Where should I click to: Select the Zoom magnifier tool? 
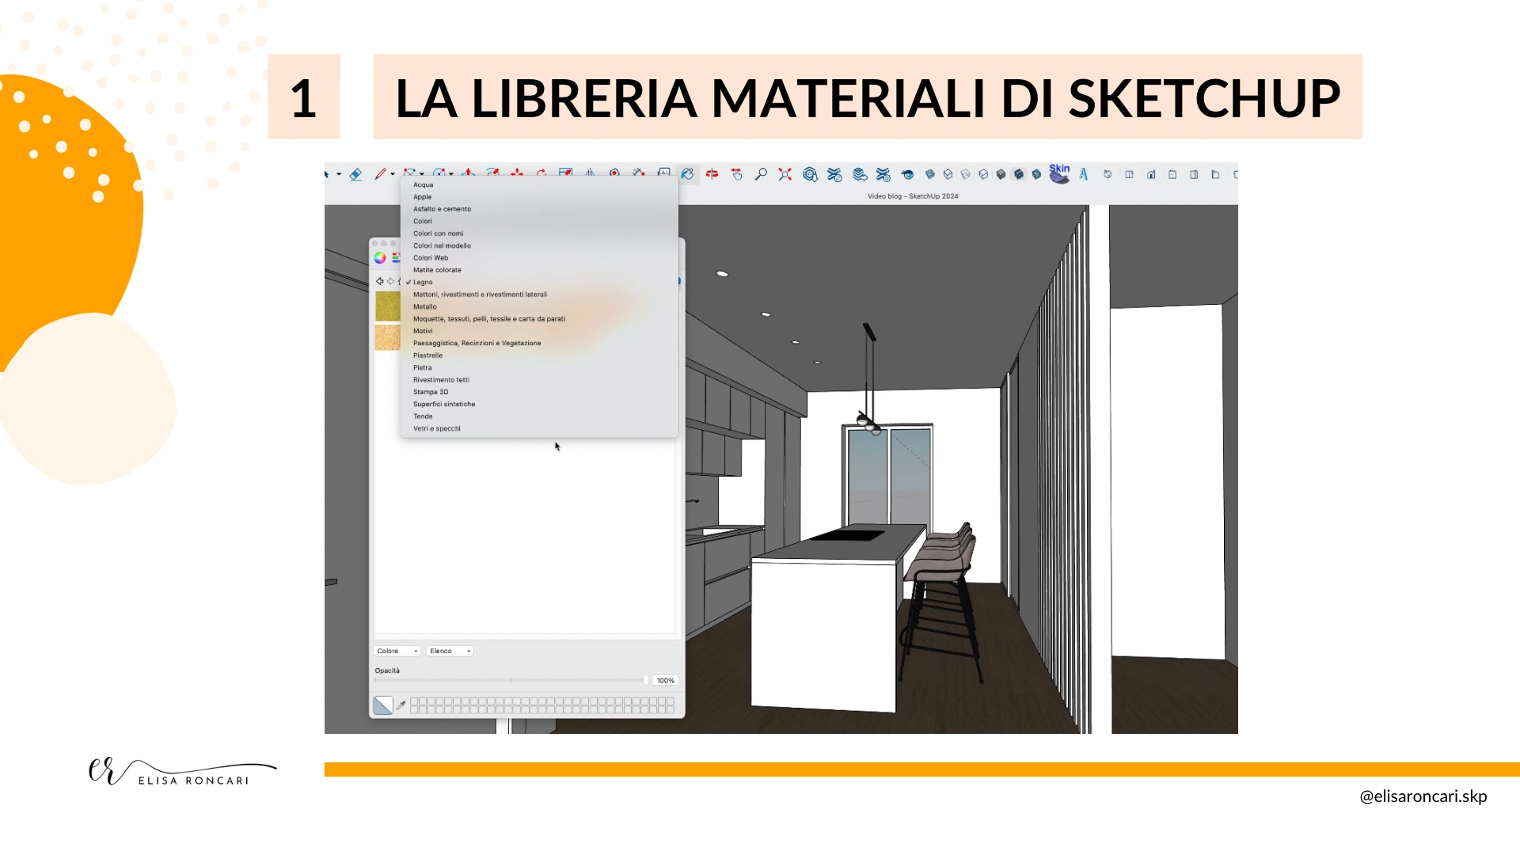761,174
